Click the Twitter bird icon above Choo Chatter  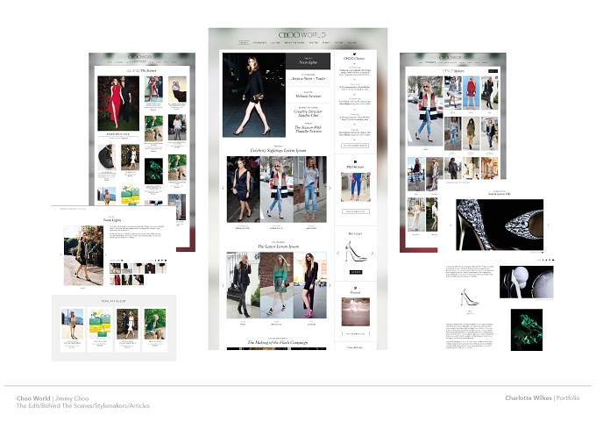354,54
